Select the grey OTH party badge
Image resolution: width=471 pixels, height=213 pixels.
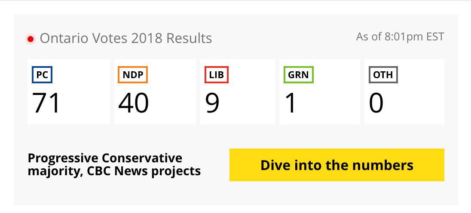pyautogui.click(x=383, y=75)
